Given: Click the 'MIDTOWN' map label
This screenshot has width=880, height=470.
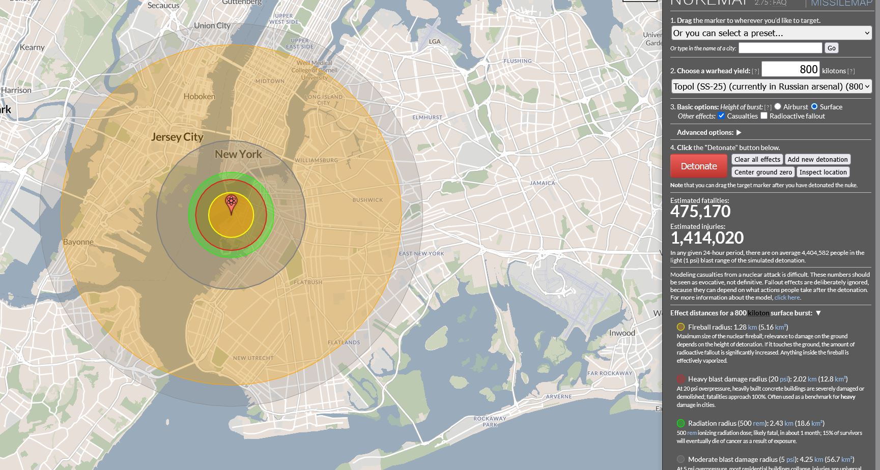Looking at the screenshot, I should pyautogui.click(x=270, y=81).
